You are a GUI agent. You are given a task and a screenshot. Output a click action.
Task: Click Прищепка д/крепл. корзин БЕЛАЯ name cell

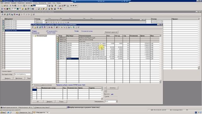coord(92,57)
